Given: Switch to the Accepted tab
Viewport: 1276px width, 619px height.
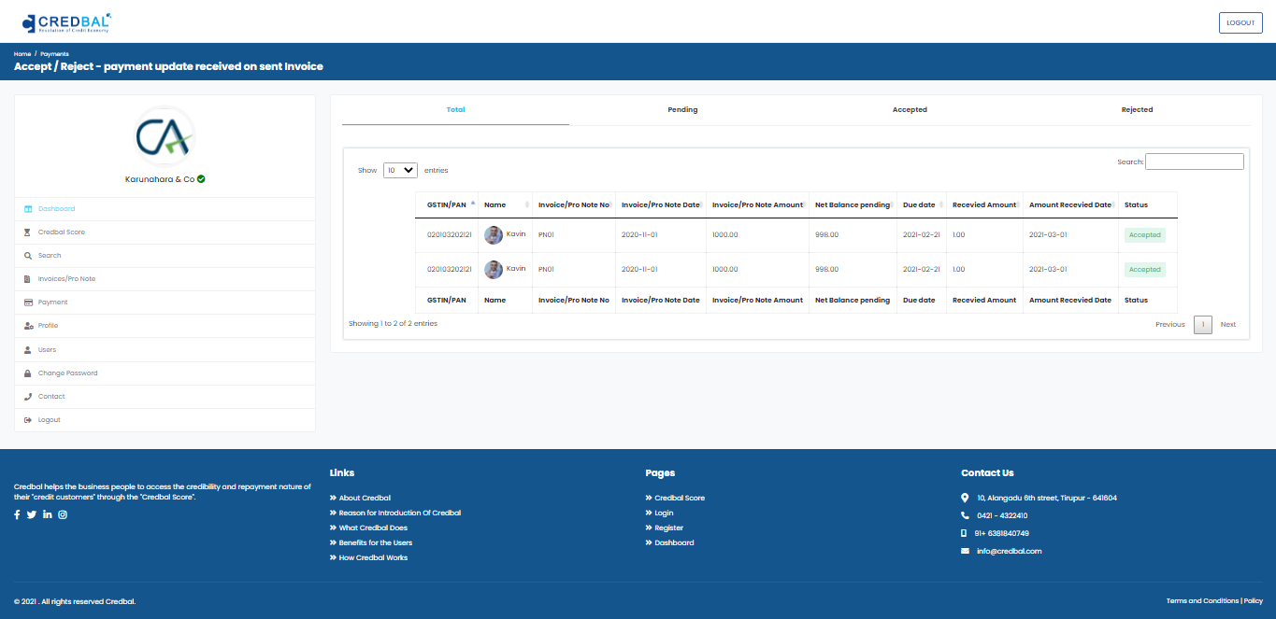Looking at the screenshot, I should 910,110.
